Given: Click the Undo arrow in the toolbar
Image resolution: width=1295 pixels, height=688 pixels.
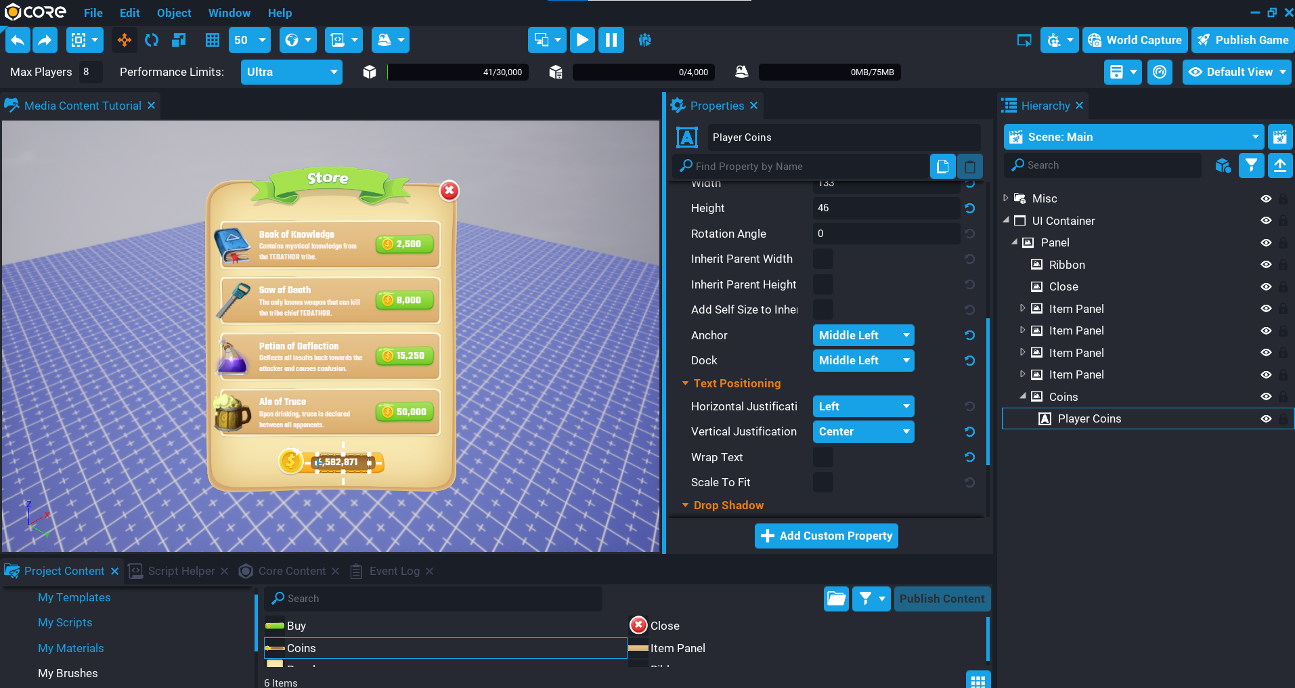Looking at the screenshot, I should (18, 40).
